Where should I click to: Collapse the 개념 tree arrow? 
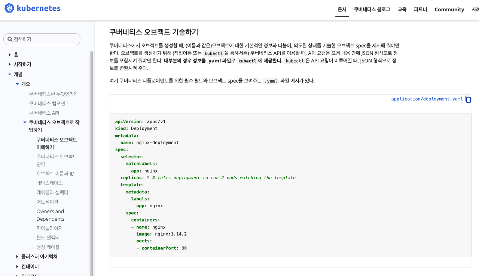click(x=10, y=74)
